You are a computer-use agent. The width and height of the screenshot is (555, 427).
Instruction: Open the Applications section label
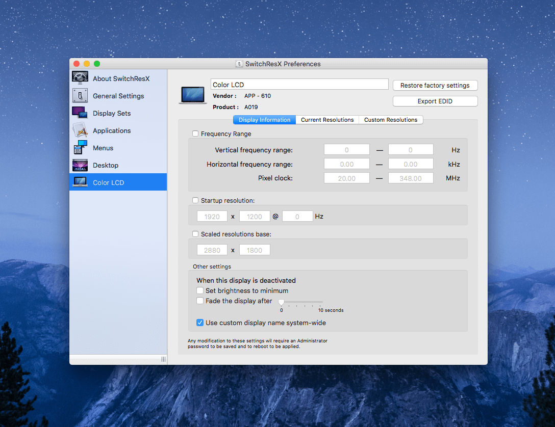[112, 130]
